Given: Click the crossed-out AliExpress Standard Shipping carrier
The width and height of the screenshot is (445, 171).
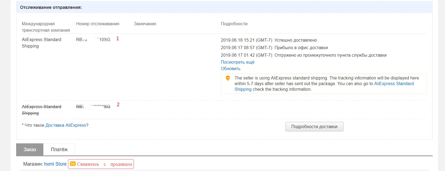Looking at the screenshot, I should coord(41,110).
